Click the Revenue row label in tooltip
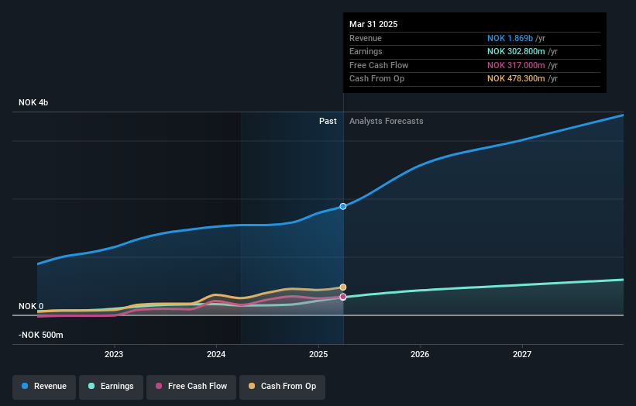Screen dimensions: 636x406 366,38
